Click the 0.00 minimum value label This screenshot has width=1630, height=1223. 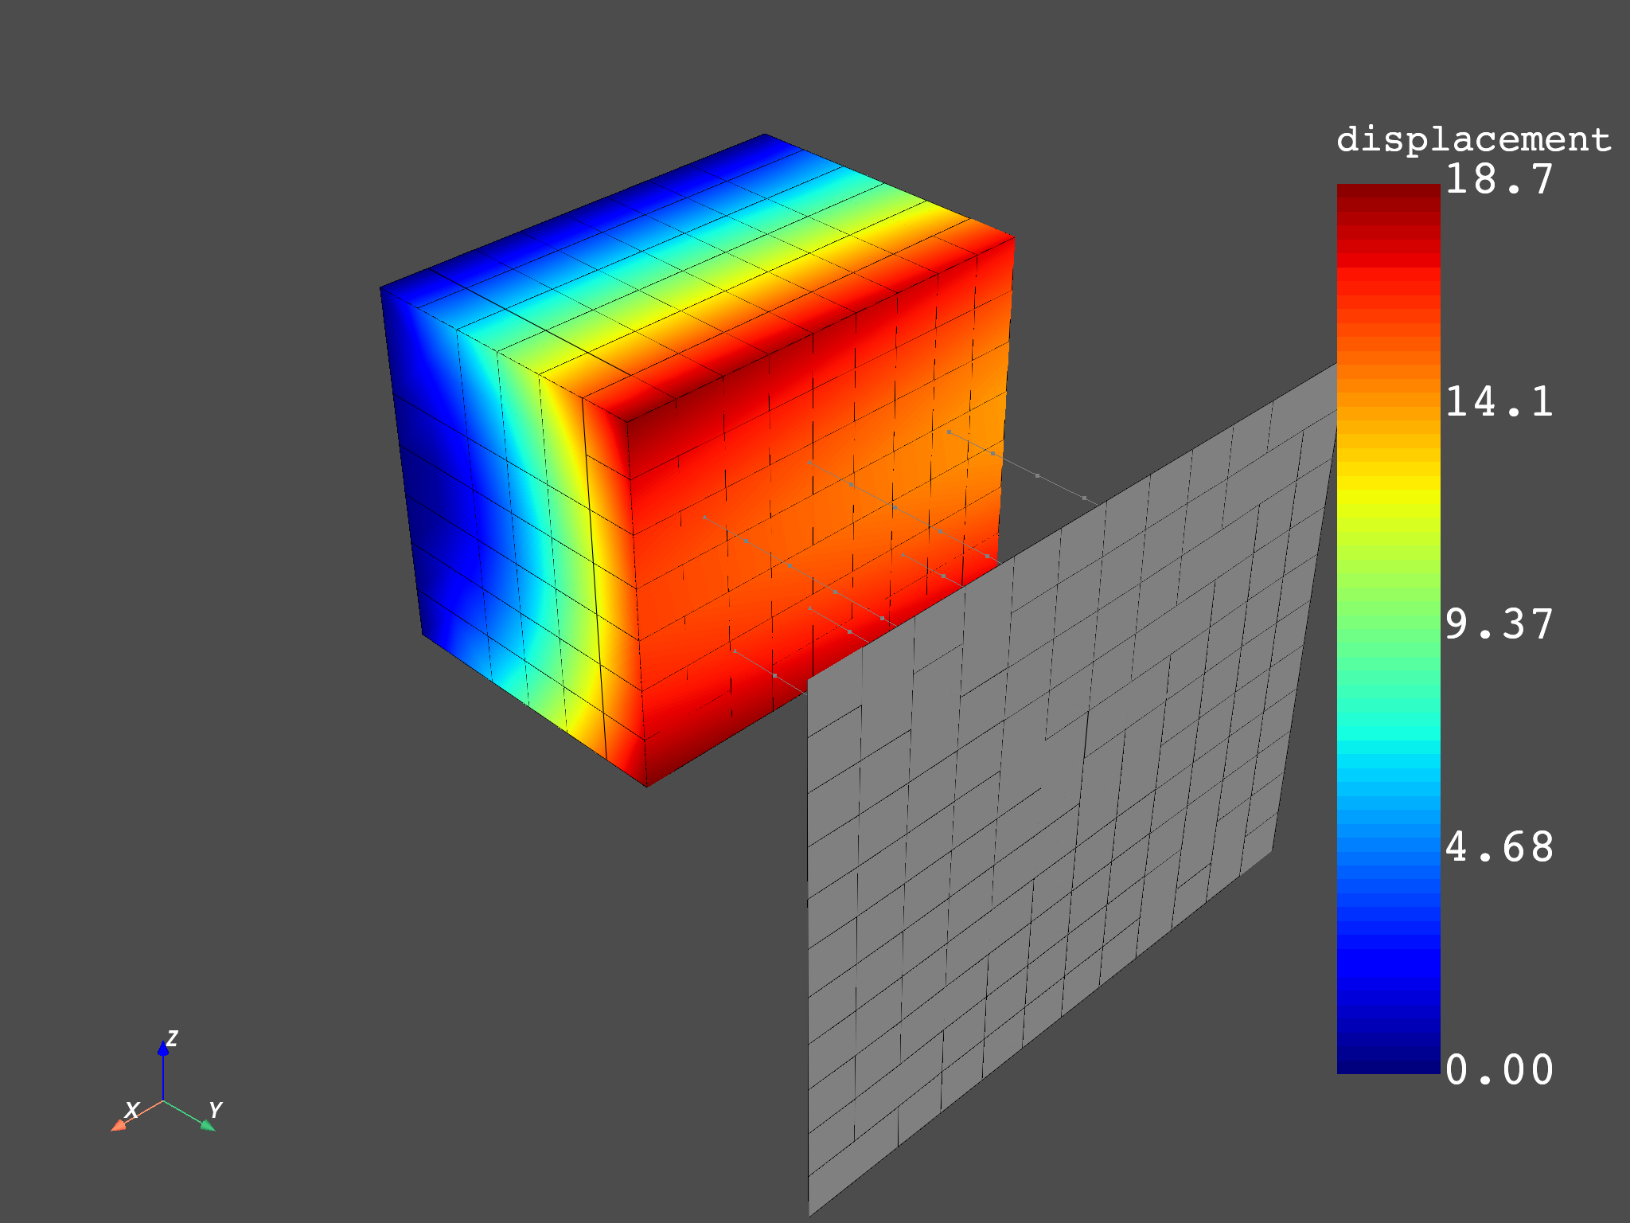[x=1499, y=1069]
